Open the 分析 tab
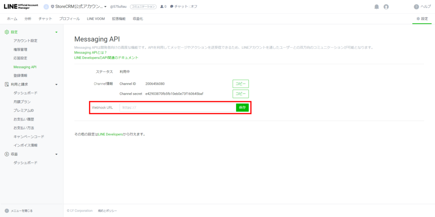435x217 pixels. click(28, 19)
